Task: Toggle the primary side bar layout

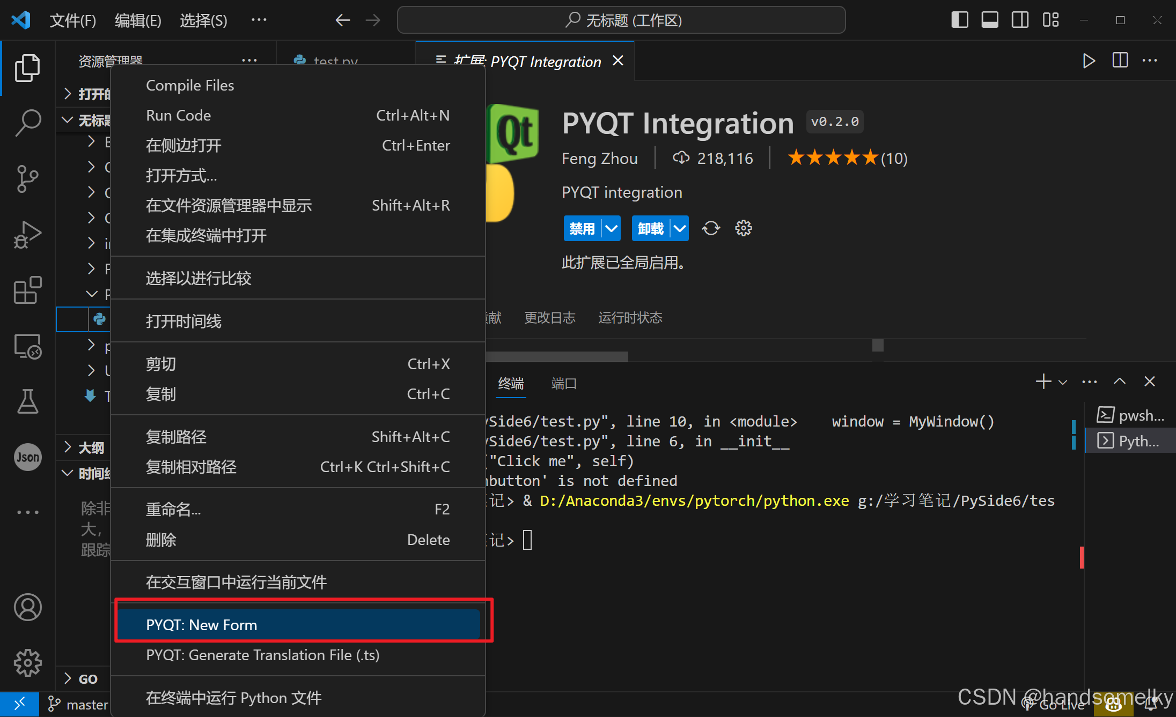Action: point(959,20)
